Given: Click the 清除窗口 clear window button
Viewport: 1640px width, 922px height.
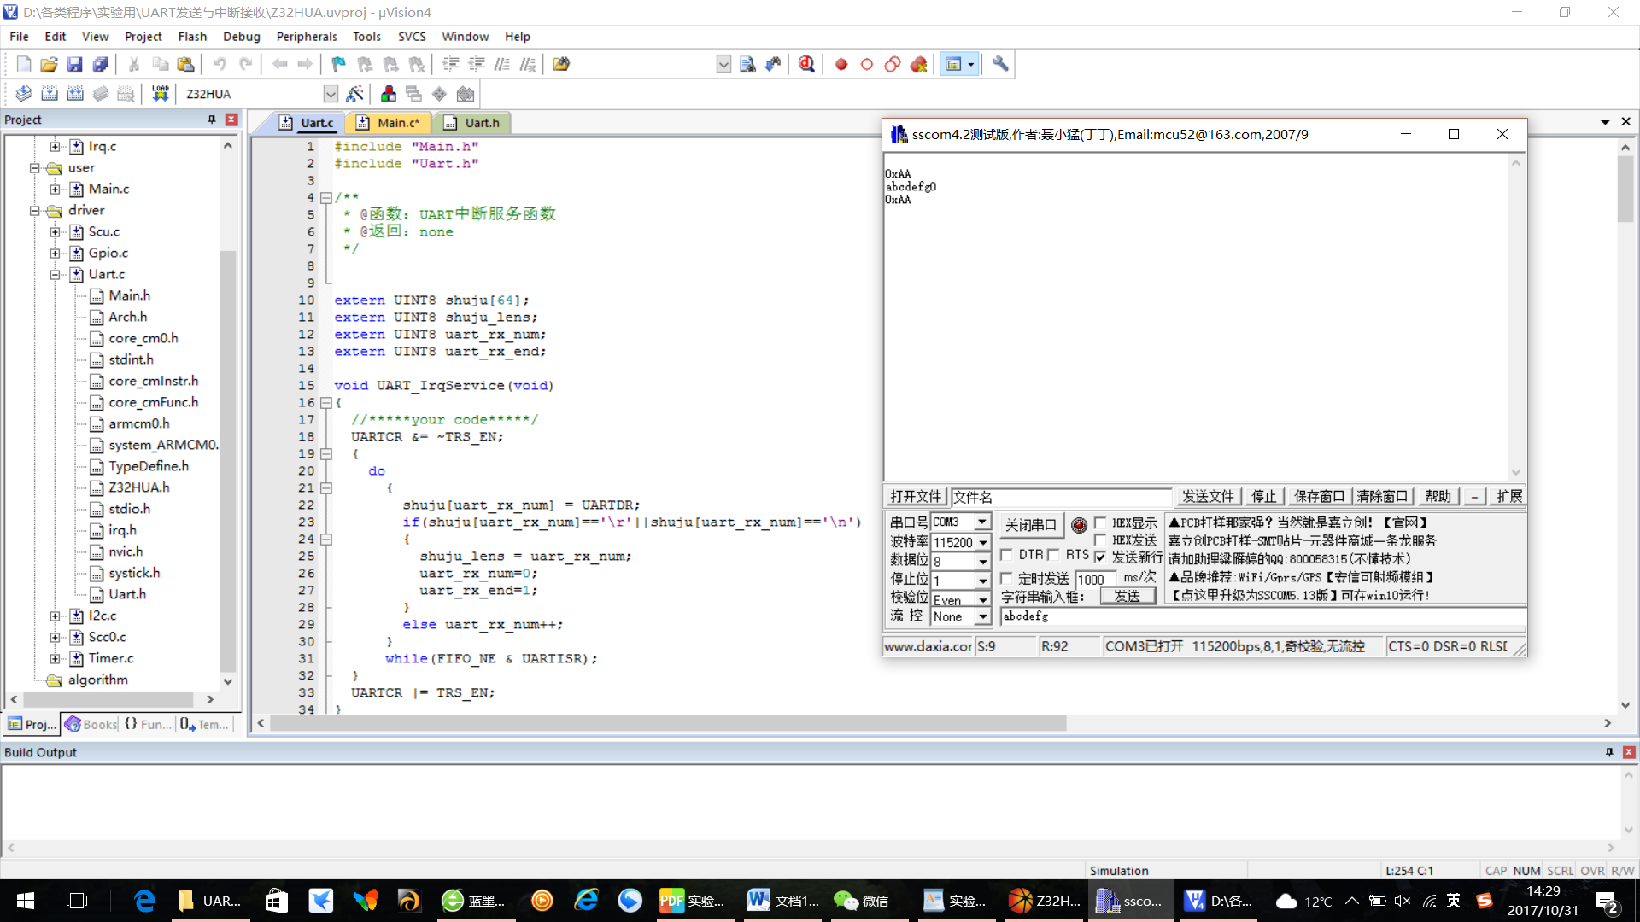Looking at the screenshot, I should coord(1382,497).
